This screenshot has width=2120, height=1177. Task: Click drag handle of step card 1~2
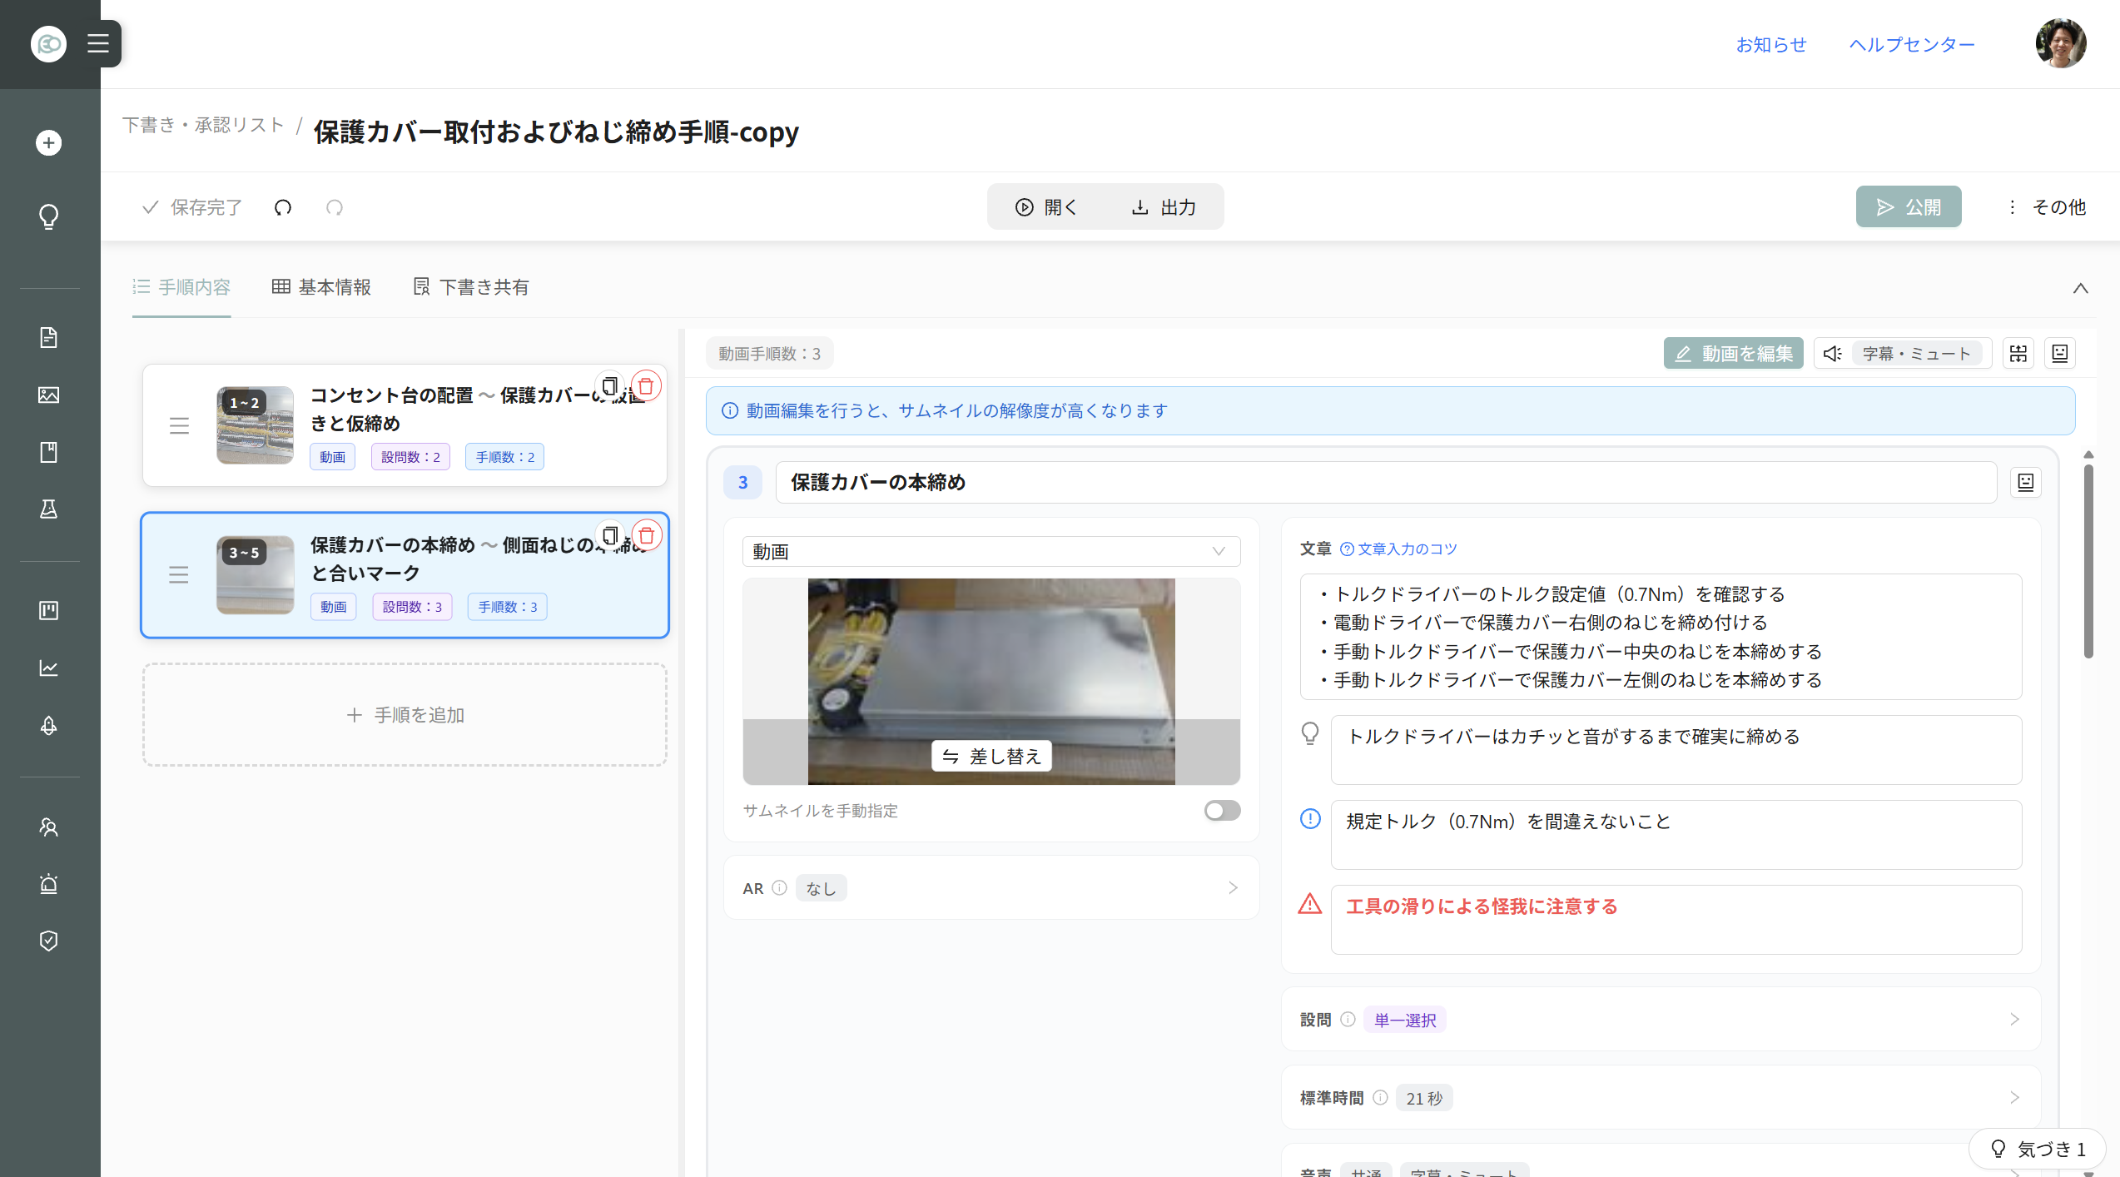(179, 425)
